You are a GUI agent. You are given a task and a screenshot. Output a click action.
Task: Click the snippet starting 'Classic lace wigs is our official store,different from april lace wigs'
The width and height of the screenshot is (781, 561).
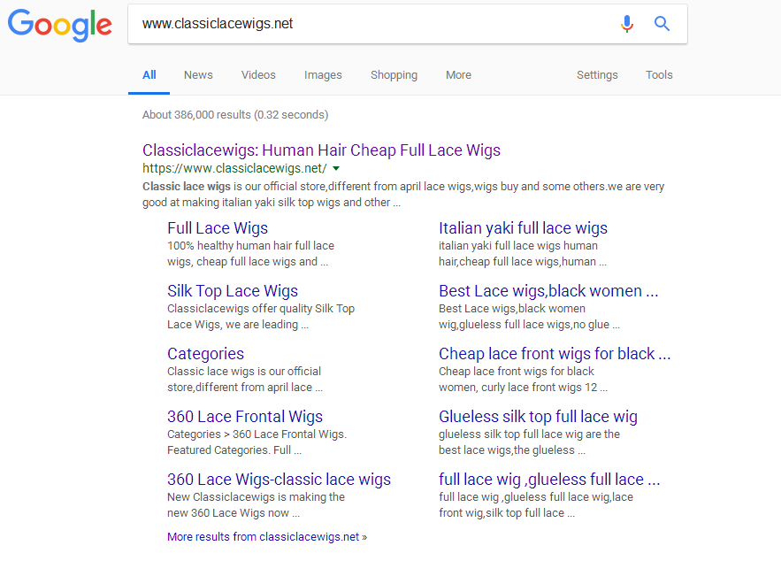tap(403, 195)
